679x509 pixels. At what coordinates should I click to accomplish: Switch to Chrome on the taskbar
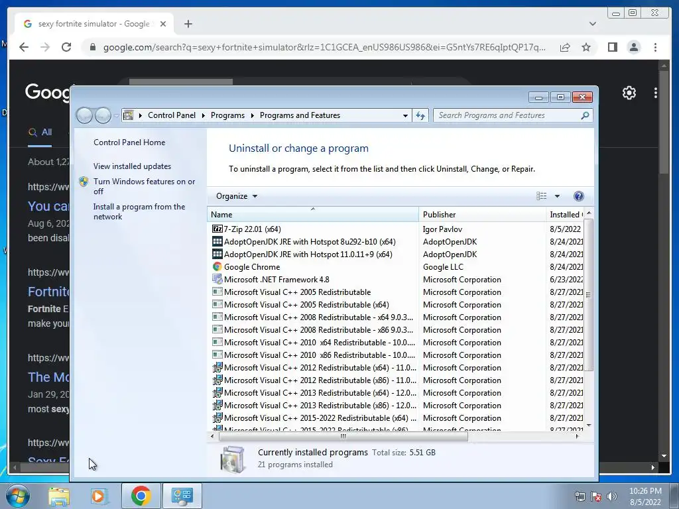pyautogui.click(x=141, y=496)
